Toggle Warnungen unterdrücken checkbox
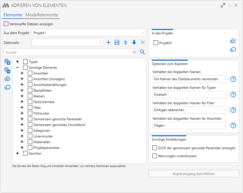 [x=155, y=156]
